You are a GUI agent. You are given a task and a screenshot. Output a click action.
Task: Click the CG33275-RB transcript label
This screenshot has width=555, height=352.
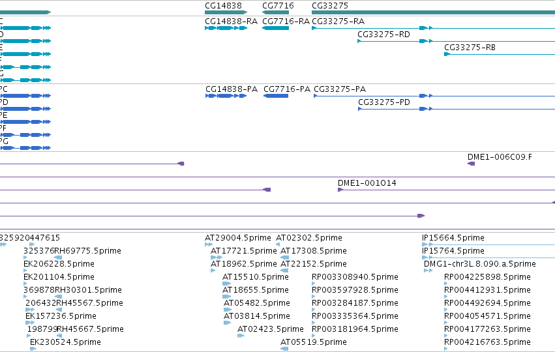pyautogui.click(x=470, y=48)
